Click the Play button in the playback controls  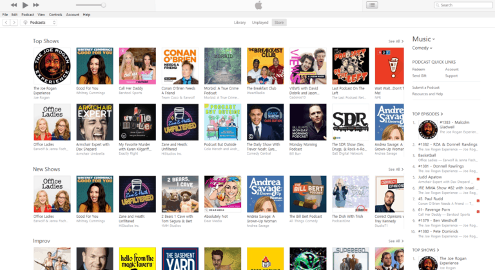pyautogui.click(x=26, y=5)
